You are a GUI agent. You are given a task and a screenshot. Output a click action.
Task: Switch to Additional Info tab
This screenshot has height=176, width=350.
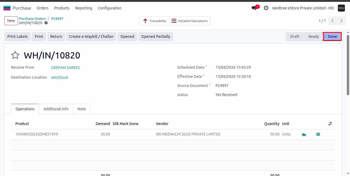(56, 109)
